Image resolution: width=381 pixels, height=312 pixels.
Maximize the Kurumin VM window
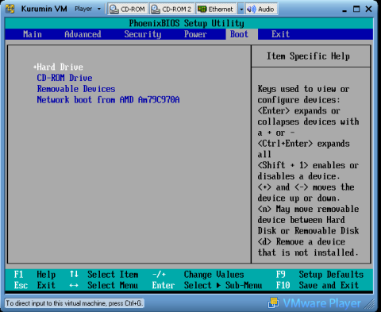point(356,10)
